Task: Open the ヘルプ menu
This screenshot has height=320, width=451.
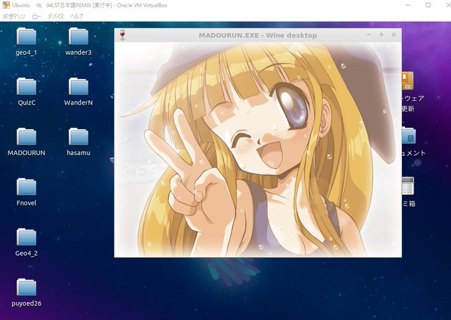Action: click(x=77, y=17)
